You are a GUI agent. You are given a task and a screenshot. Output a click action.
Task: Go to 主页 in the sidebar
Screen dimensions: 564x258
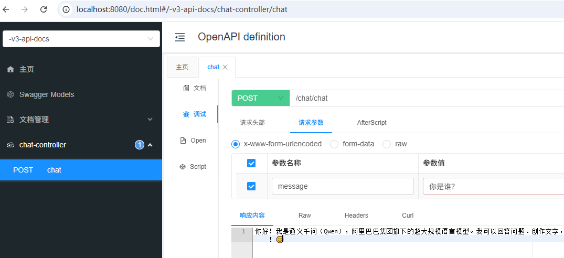coord(26,69)
